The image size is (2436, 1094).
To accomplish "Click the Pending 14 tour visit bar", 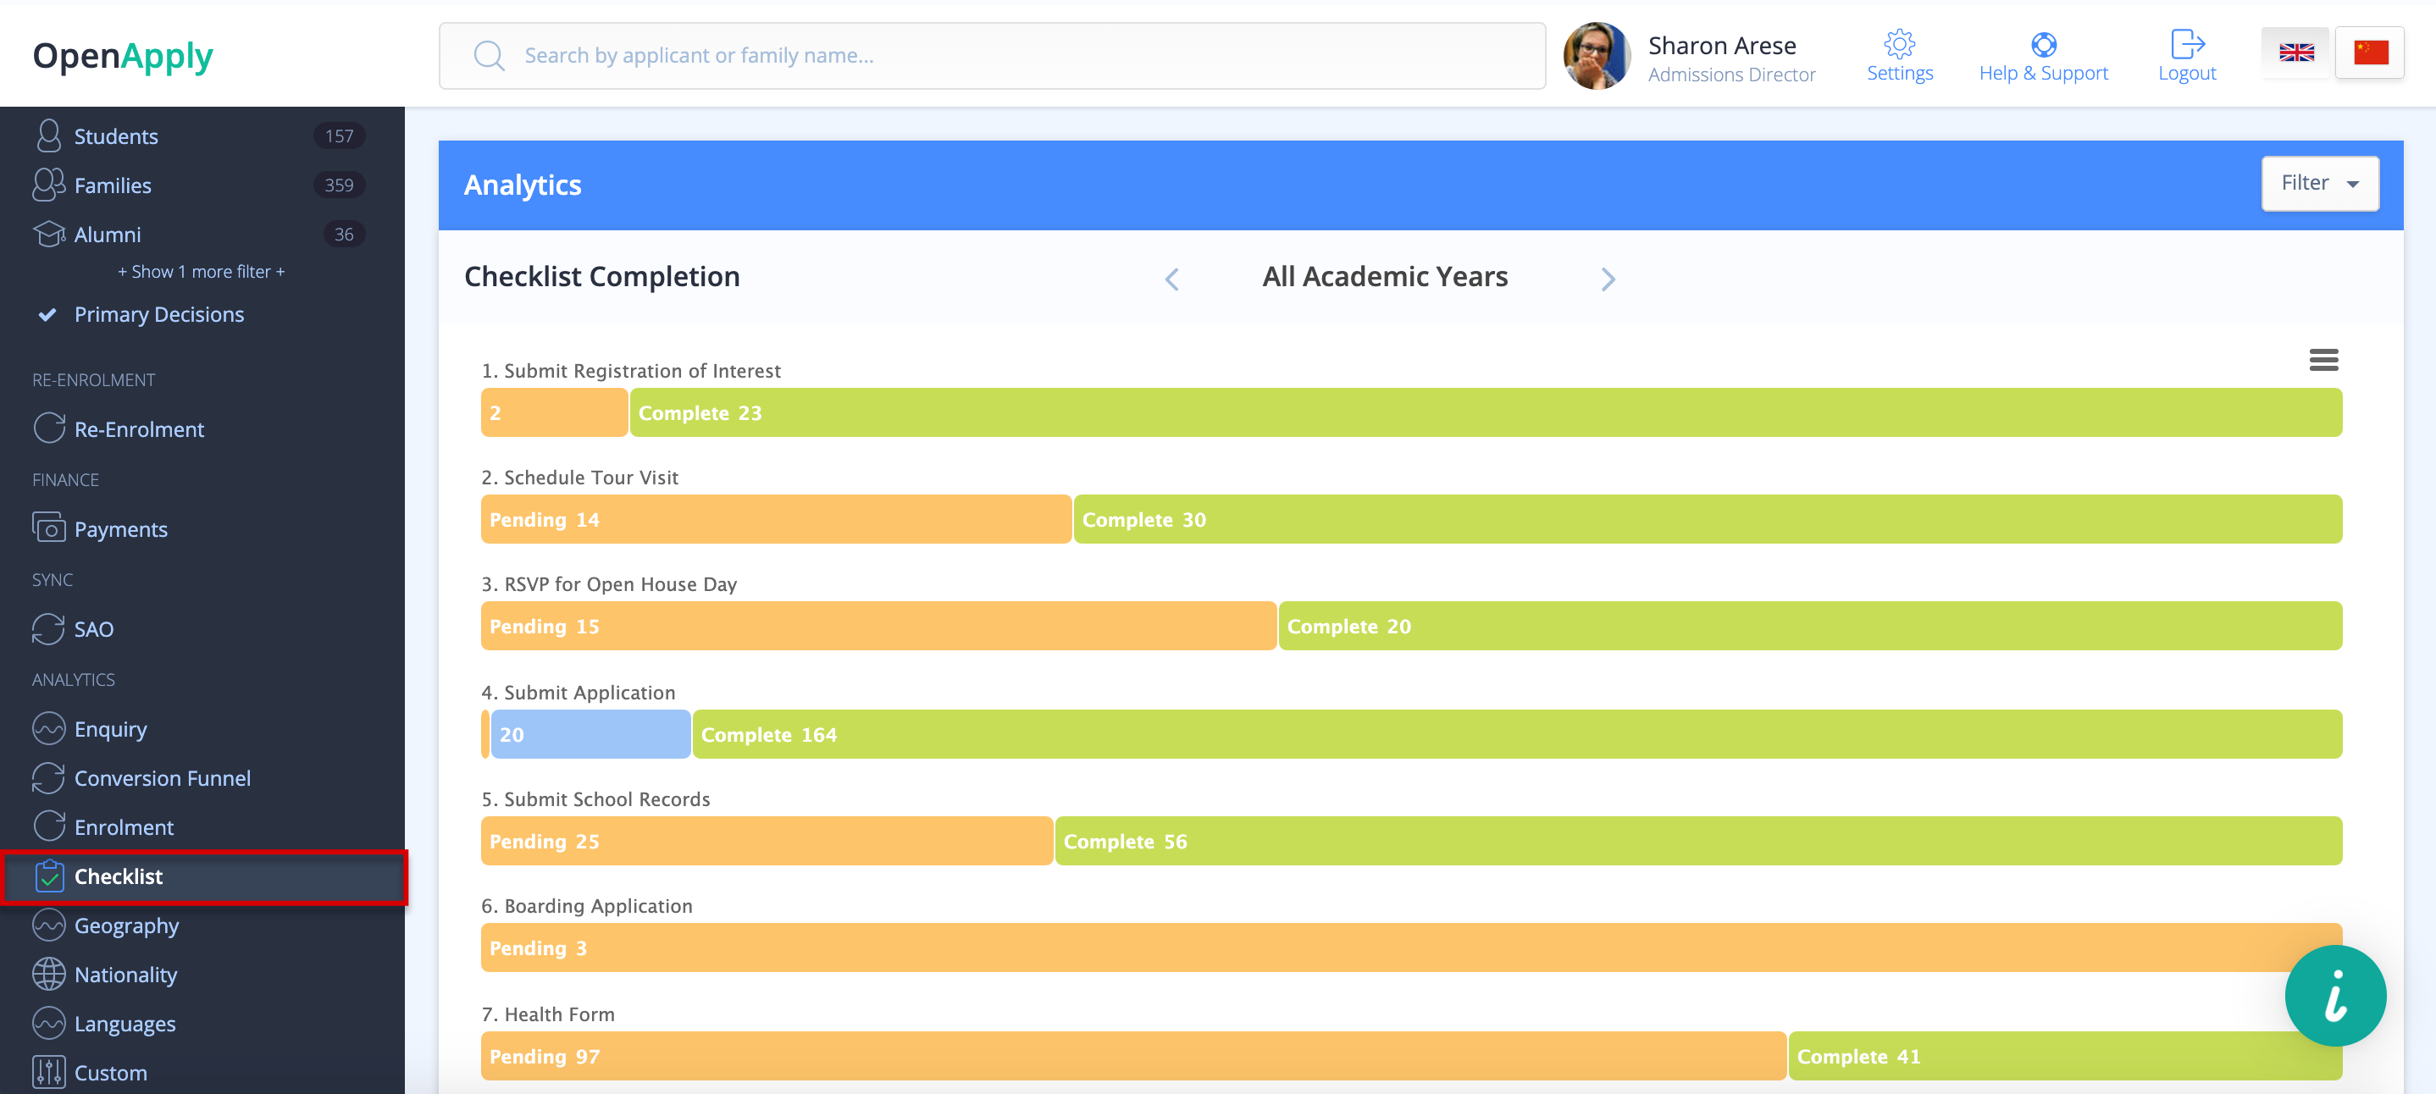I will 775,519.
